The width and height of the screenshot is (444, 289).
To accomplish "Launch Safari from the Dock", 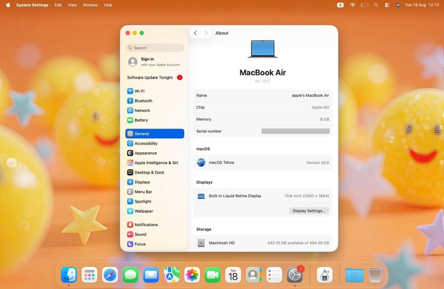I will point(110,275).
